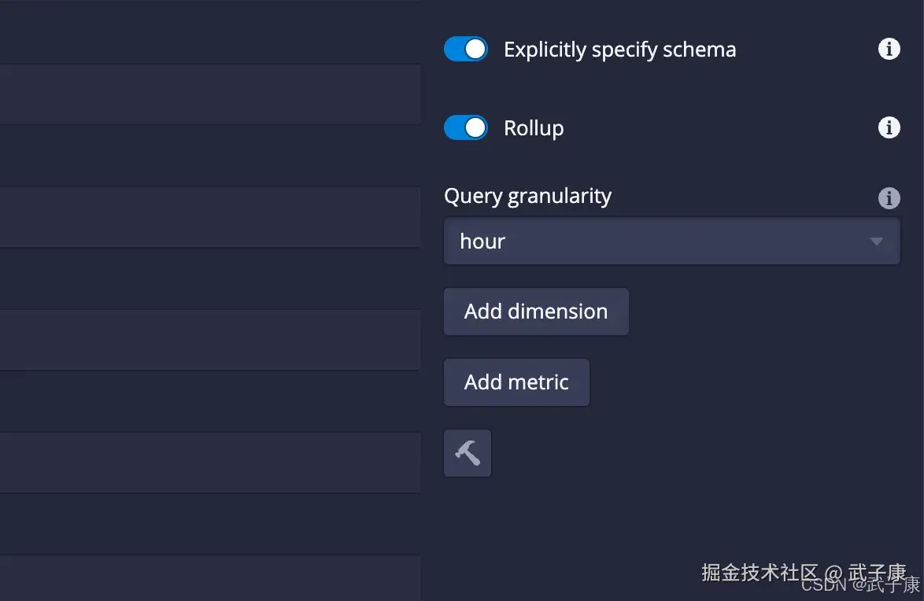Click the caret arrow in granularity select
The image size is (924, 601).
point(876,242)
